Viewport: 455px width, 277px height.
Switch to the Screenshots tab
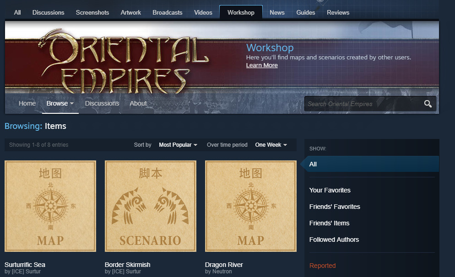pos(92,12)
